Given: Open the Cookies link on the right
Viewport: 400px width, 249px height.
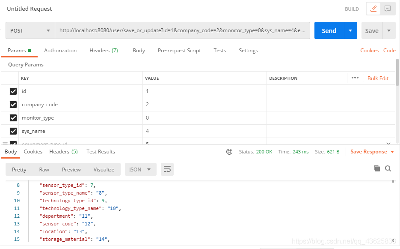Looking at the screenshot, I should point(369,51).
